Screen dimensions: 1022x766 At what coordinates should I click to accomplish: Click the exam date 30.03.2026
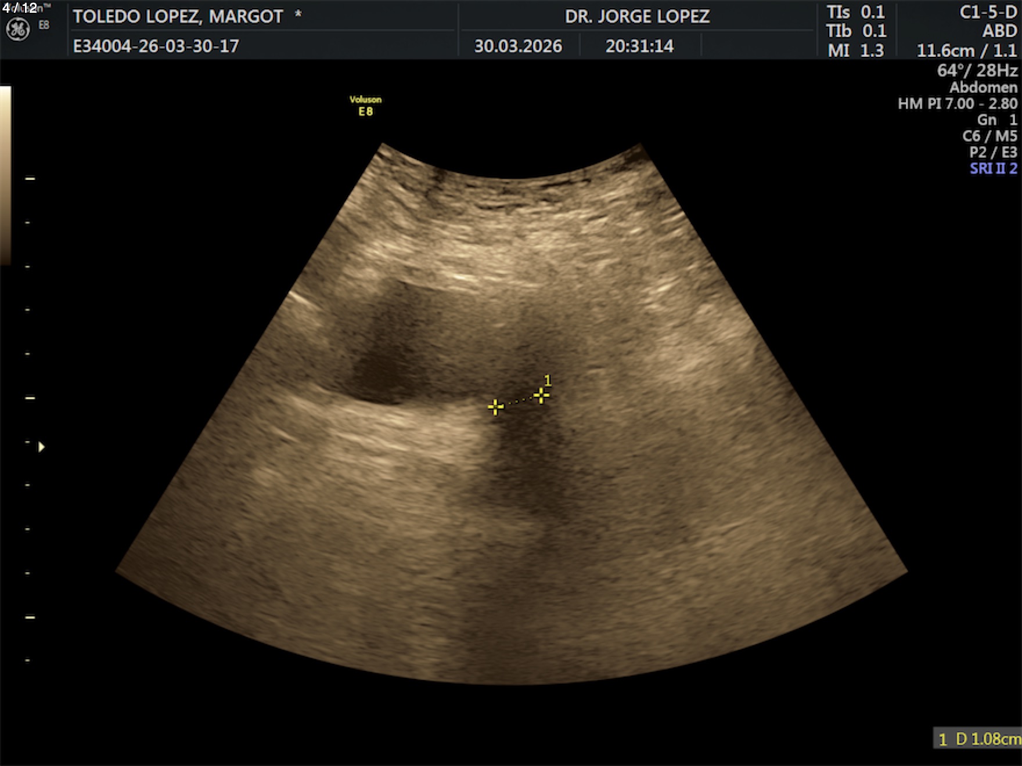coord(518,46)
